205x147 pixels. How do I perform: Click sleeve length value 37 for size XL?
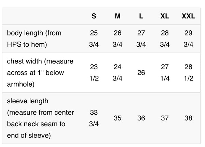[165, 118]
